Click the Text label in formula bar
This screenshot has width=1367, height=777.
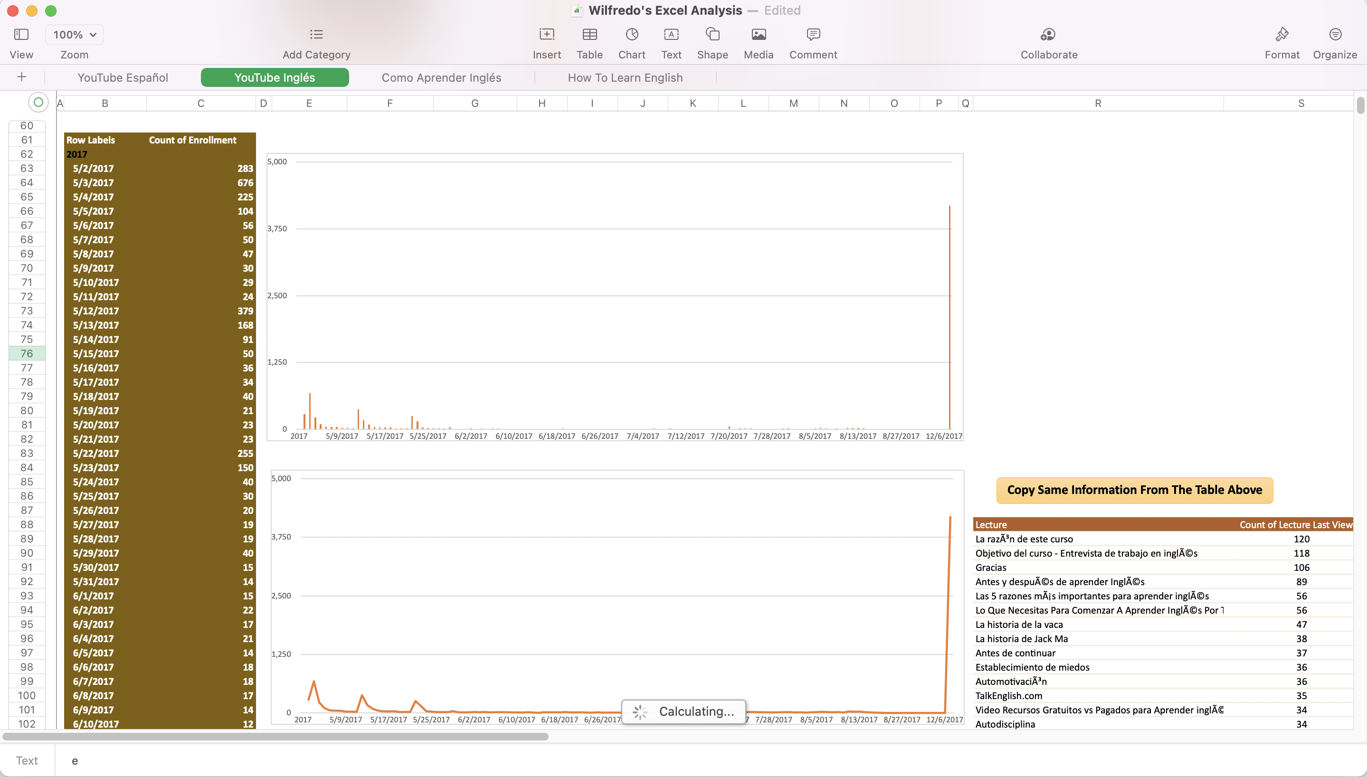(27, 760)
